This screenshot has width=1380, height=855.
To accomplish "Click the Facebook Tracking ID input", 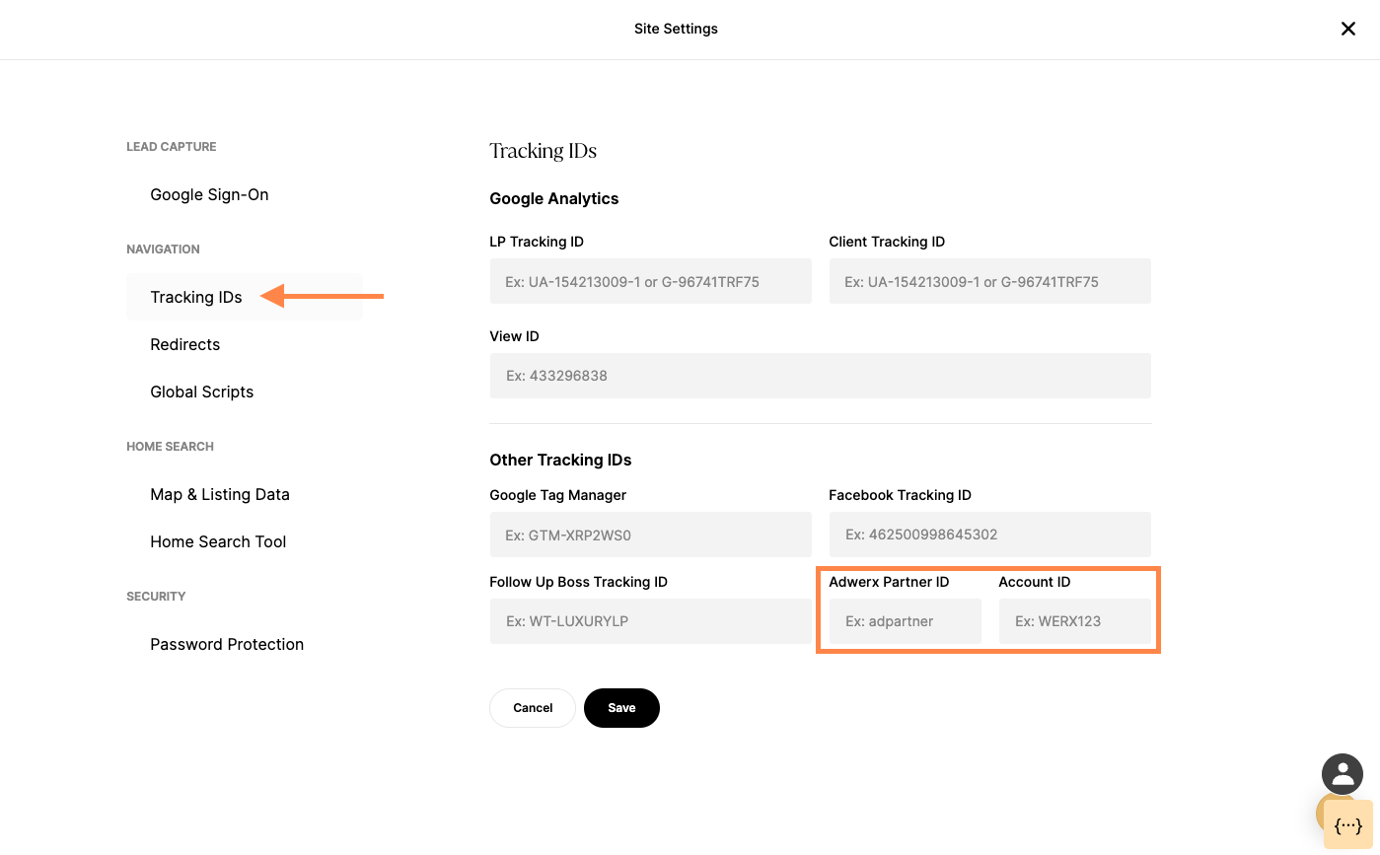I will [989, 534].
